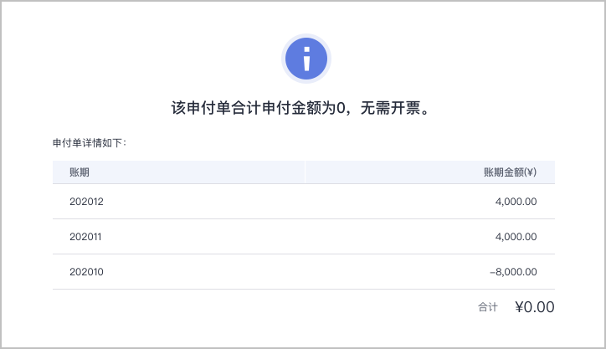Screen dimensions: 606x349
Task: Click billing period 202011
Action: (85, 237)
